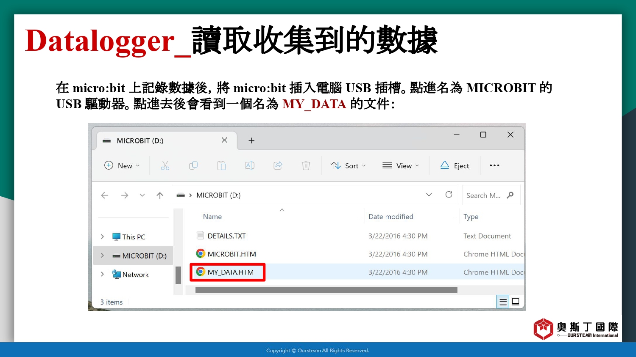Minimize the Explorer window
This screenshot has height=357, width=636.
457,135
